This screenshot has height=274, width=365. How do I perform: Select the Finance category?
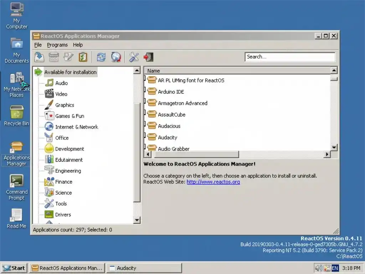click(64, 182)
